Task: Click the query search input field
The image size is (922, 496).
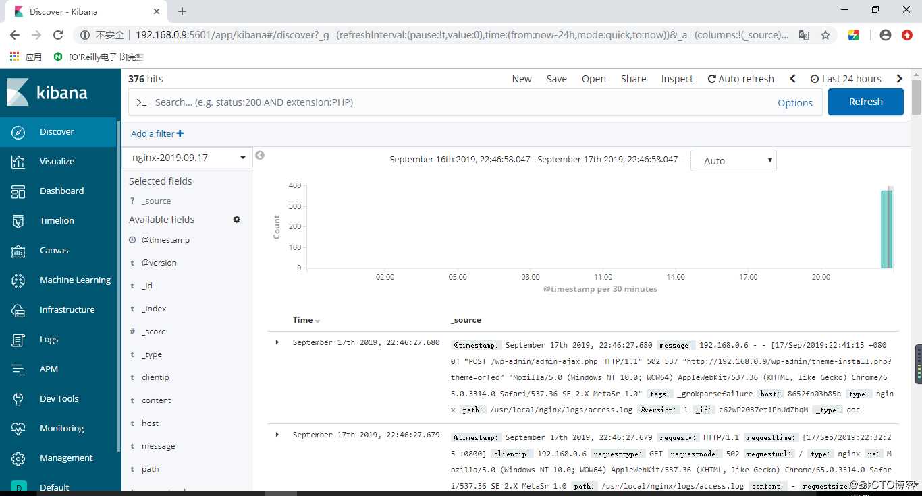Action: (459, 102)
